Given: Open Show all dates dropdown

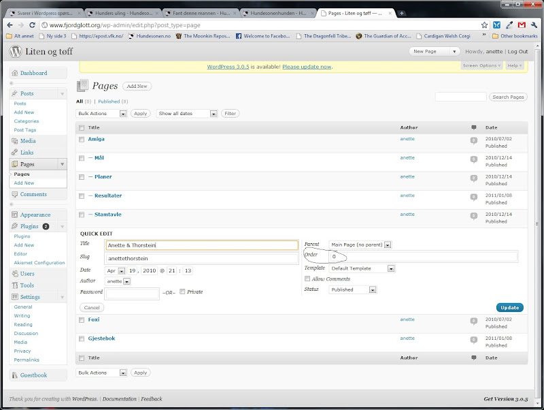Looking at the screenshot, I should [187, 113].
